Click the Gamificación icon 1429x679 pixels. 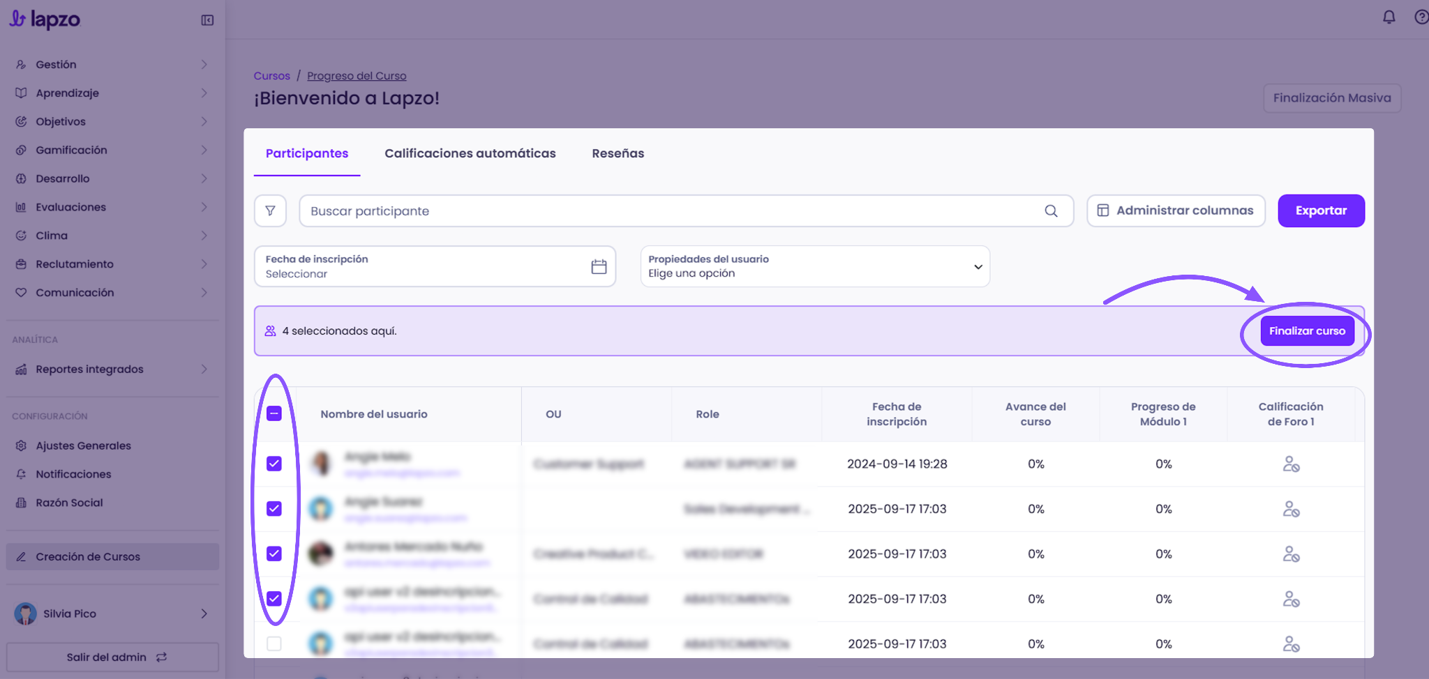21,150
